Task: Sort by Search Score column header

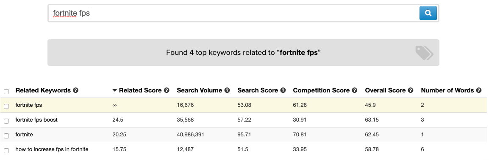Action: (x=258, y=90)
